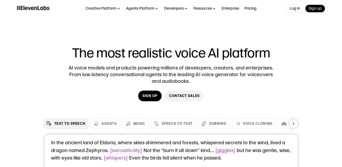Open the Dubbing icon tab
Viewport: 342px width, 167px height.
pos(204,124)
